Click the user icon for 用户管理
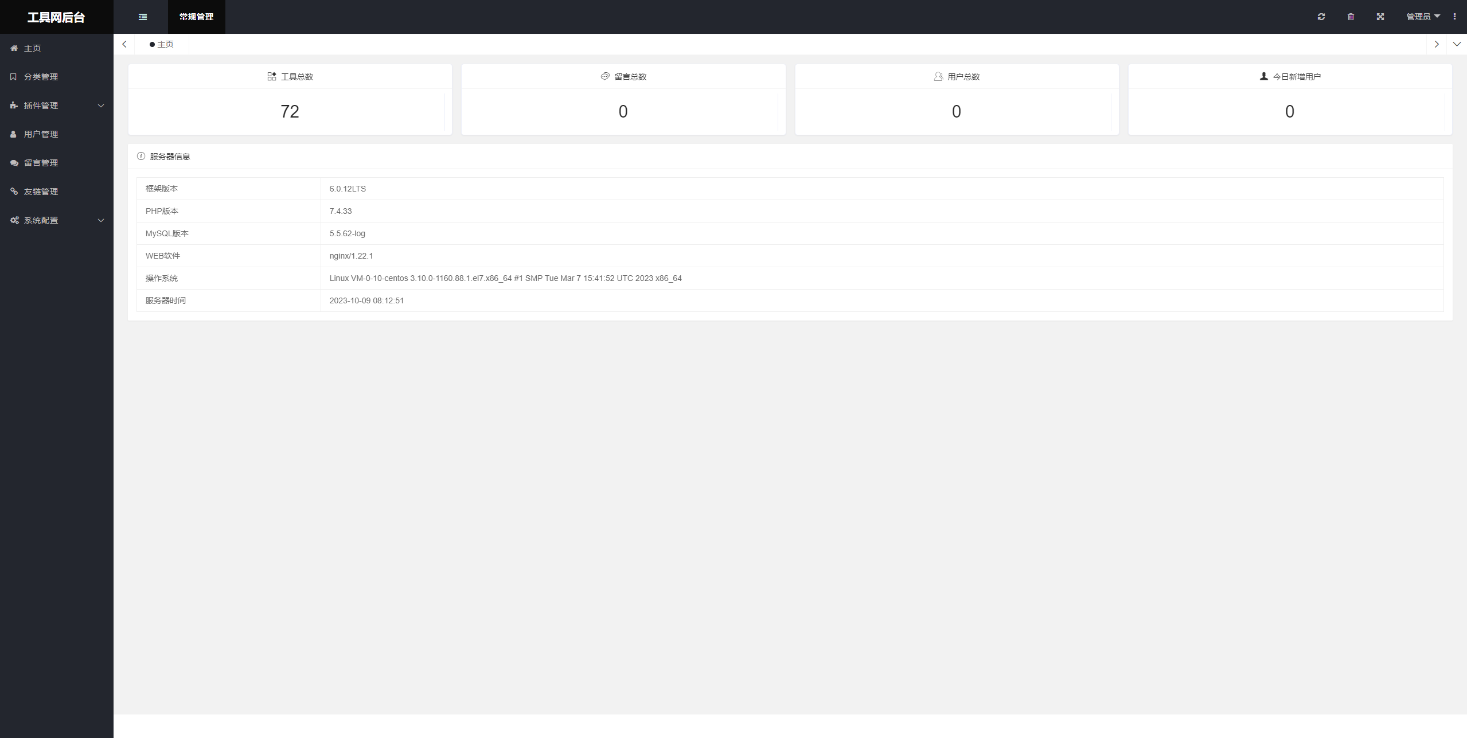This screenshot has width=1467, height=738. coord(13,134)
